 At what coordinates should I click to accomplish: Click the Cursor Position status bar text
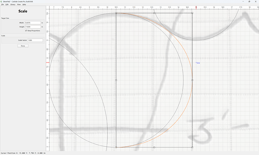pos(23,153)
